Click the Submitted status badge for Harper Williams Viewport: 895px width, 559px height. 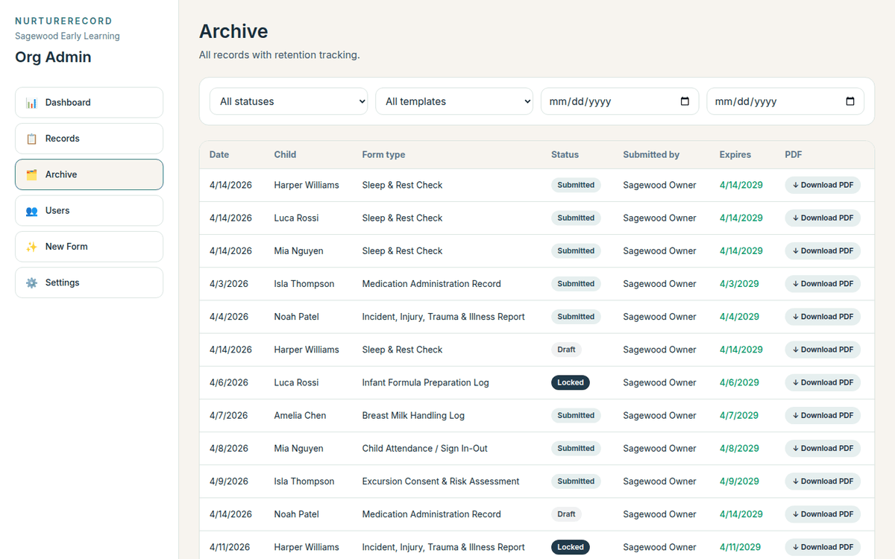pyautogui.click(x=576, y=185)
